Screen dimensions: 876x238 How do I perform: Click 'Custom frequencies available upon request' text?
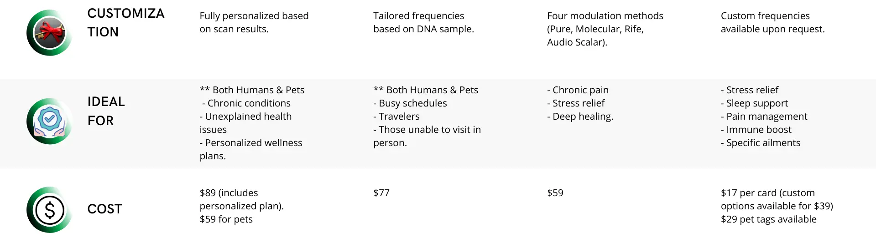tap(773, 22)
